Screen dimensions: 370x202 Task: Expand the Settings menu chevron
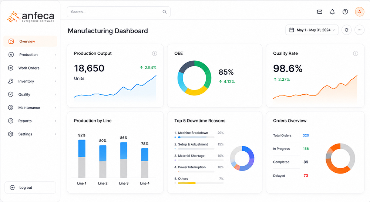[x=56, y=134]
